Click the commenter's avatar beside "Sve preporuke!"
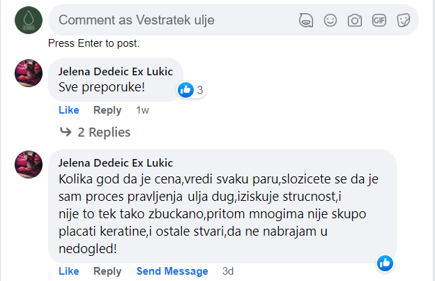This screenshot has width=435, height=281. pyautogui.click(x=29, y=73)
